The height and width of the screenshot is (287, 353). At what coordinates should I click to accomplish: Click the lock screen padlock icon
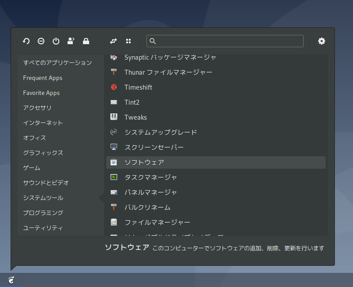(x=86, y=41)
